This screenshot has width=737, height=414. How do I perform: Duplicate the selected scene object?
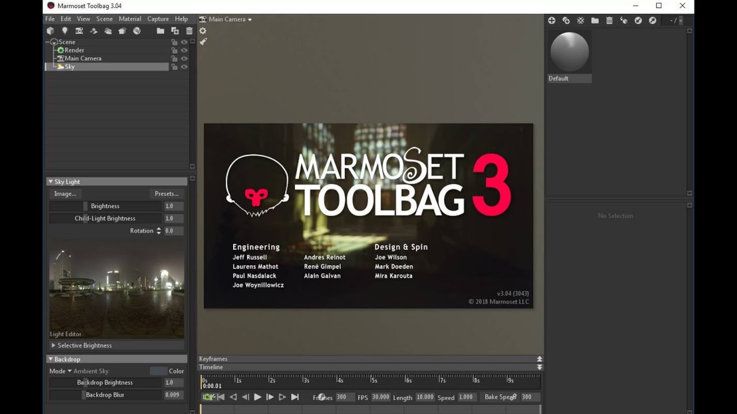(175, 31)
